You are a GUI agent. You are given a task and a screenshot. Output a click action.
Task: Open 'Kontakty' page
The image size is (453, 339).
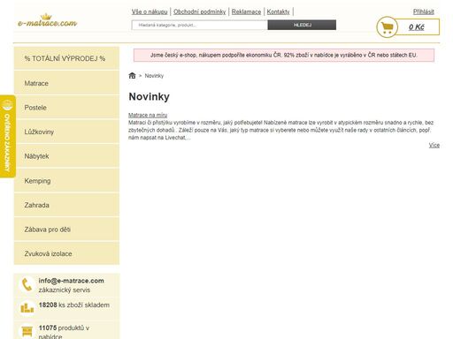pyautogui.click(x=278, y=11)
